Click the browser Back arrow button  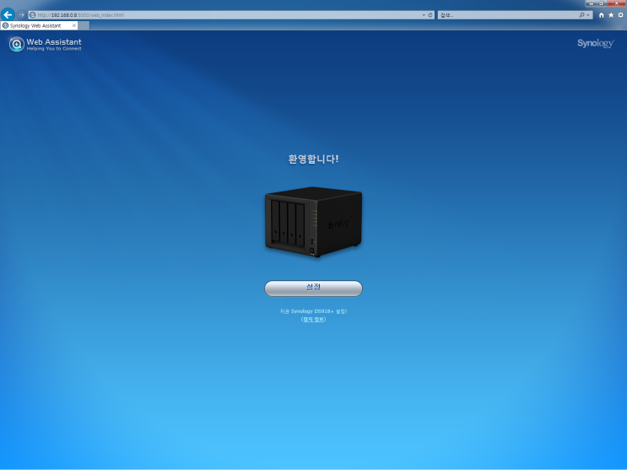(8, 15)
